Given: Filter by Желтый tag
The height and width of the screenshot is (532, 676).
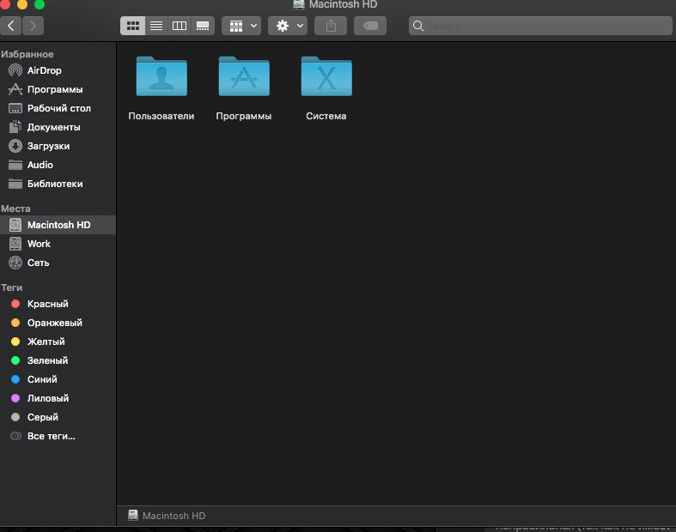Looking at the screenshot, I should pyautogui.click(x=58, y=342).
